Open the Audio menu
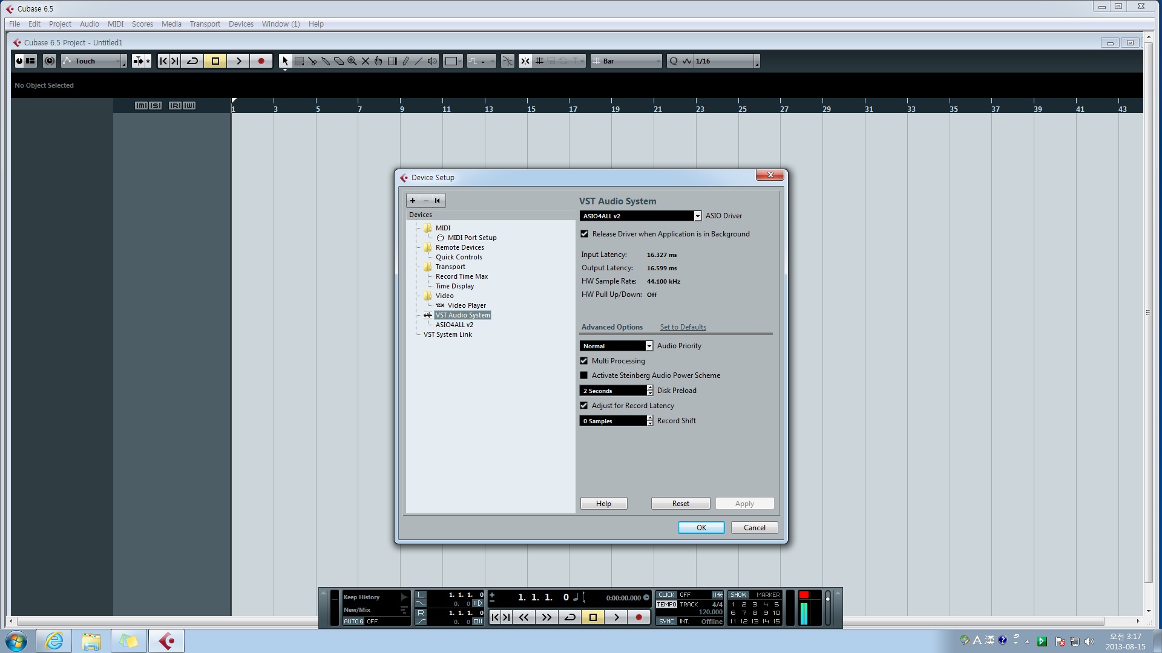Image resolution: width=1162 pixels, height=653 pixels. pyautogui.click(x=89, y=24)
